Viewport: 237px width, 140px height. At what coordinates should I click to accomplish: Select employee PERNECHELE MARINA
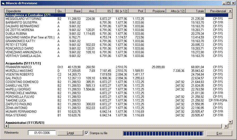click(21, 93)
